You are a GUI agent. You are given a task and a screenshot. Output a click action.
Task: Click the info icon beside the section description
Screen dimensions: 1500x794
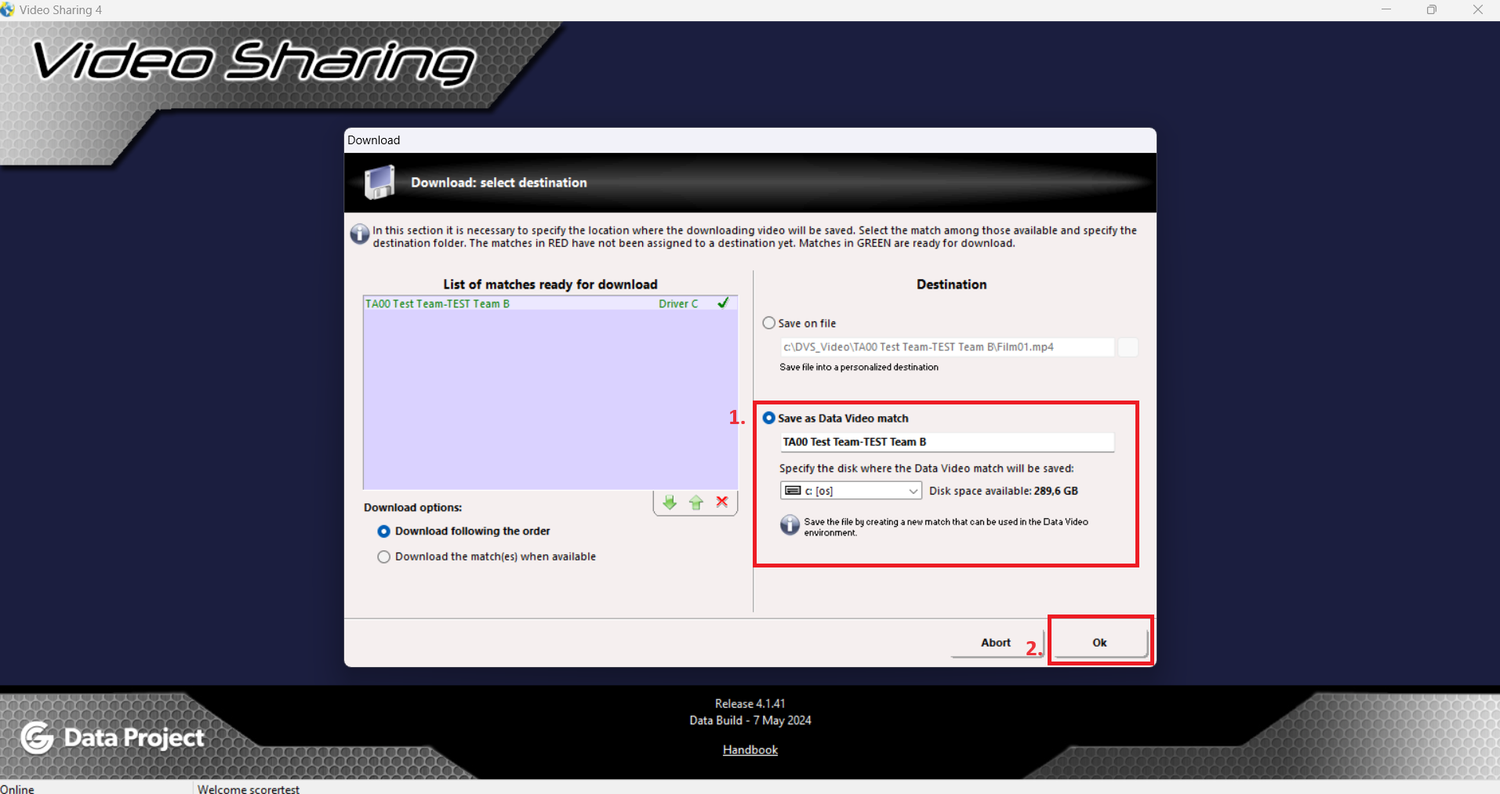[359, 234]
